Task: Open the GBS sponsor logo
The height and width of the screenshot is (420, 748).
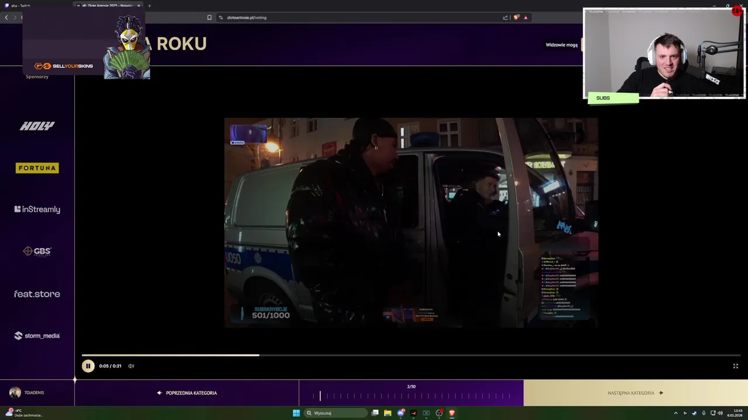Action: (x=37, y=251)
